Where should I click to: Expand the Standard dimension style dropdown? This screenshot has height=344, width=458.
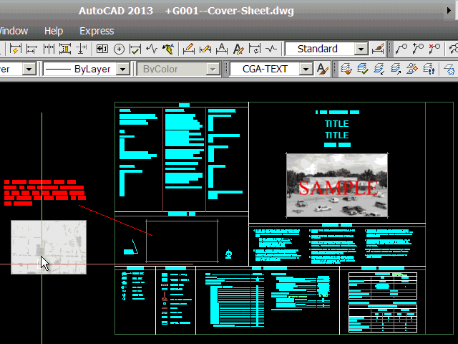[361, 49]
